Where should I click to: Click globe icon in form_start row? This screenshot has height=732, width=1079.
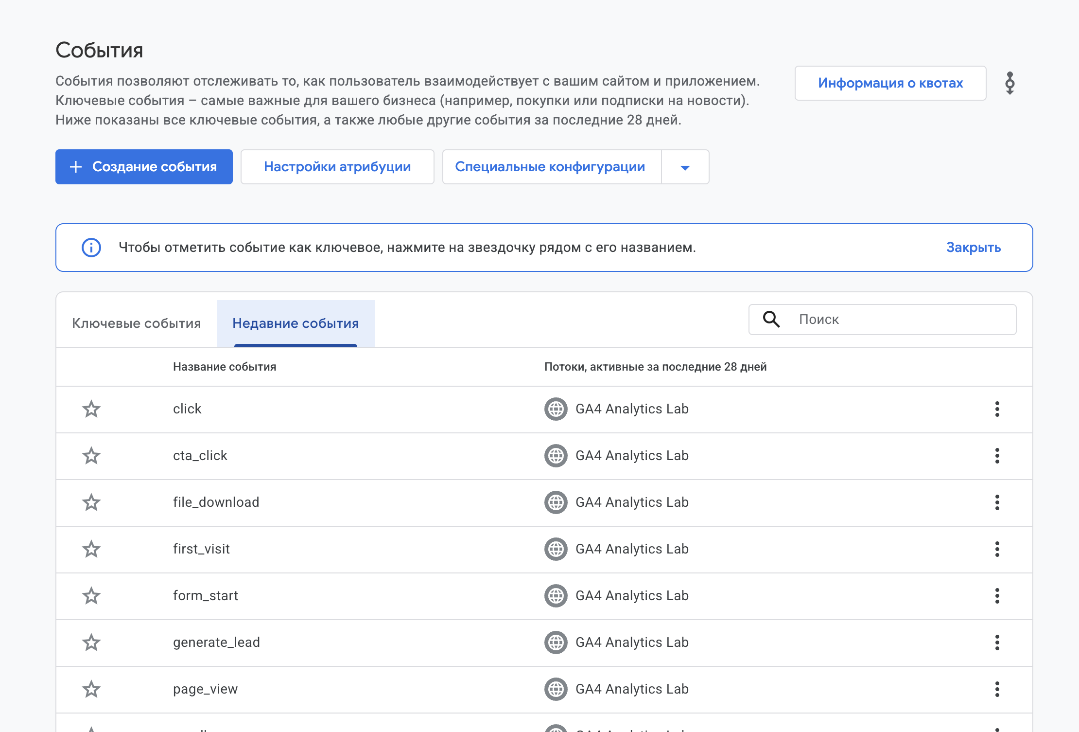[556, 596]
